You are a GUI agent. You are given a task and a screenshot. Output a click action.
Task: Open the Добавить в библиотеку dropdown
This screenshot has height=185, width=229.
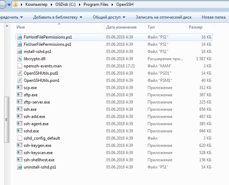point(58,17)
